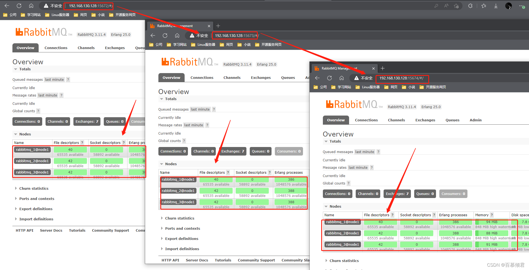The width and height of the screenshot is (529, 270).
Task: Click the read aloud icon in top toolbar
Action: [x=446, y=6]
